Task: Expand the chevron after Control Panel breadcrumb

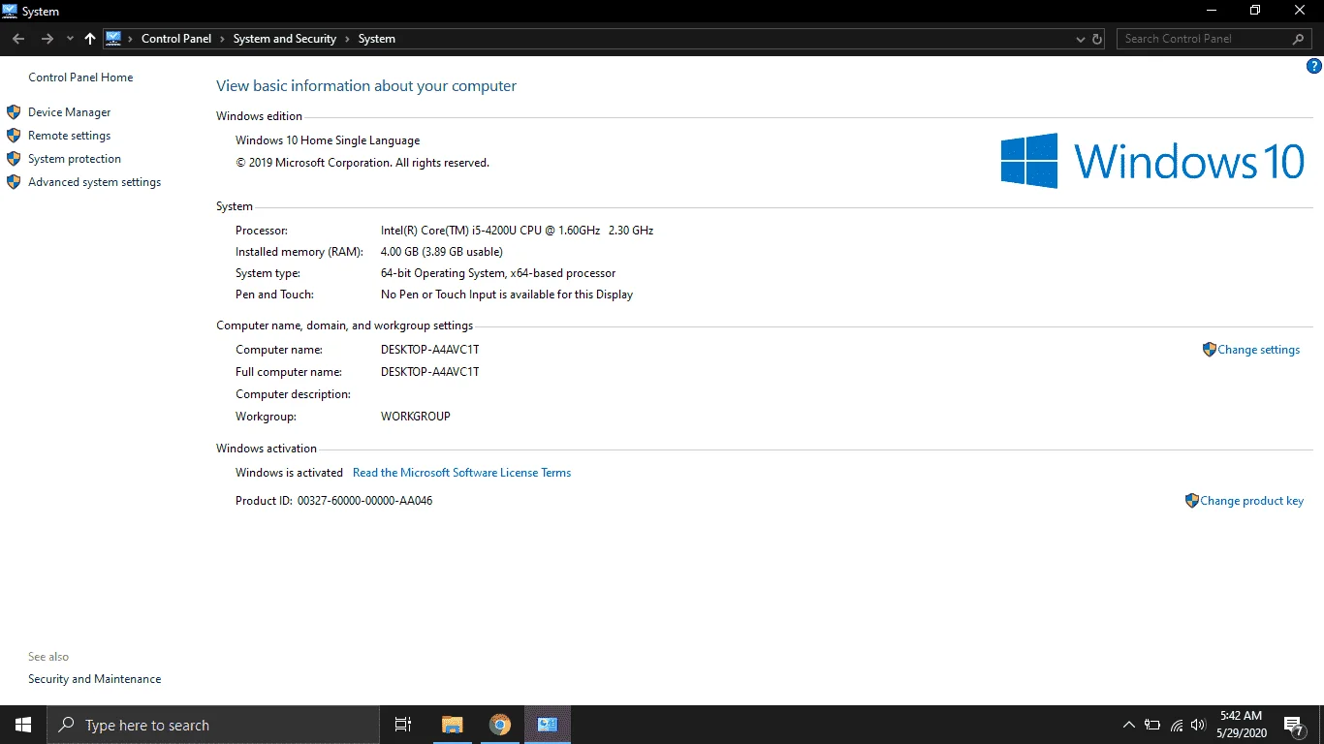Action: click(222, 39)
